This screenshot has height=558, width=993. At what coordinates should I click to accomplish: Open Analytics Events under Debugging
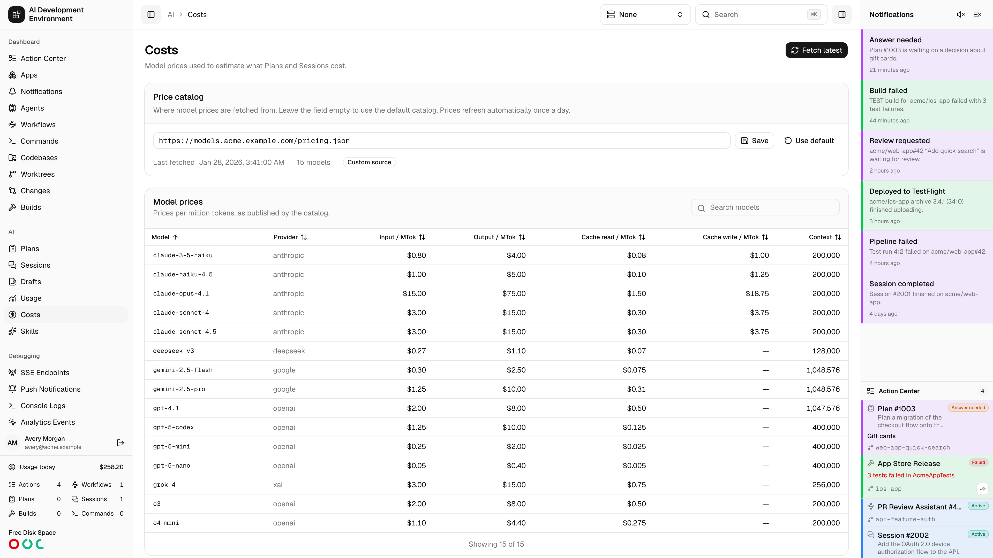click(x=66, y=422)
